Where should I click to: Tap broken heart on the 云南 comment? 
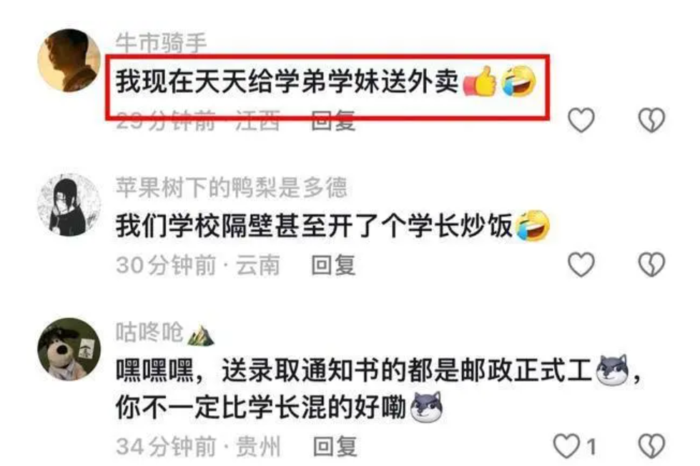[651, 264]
